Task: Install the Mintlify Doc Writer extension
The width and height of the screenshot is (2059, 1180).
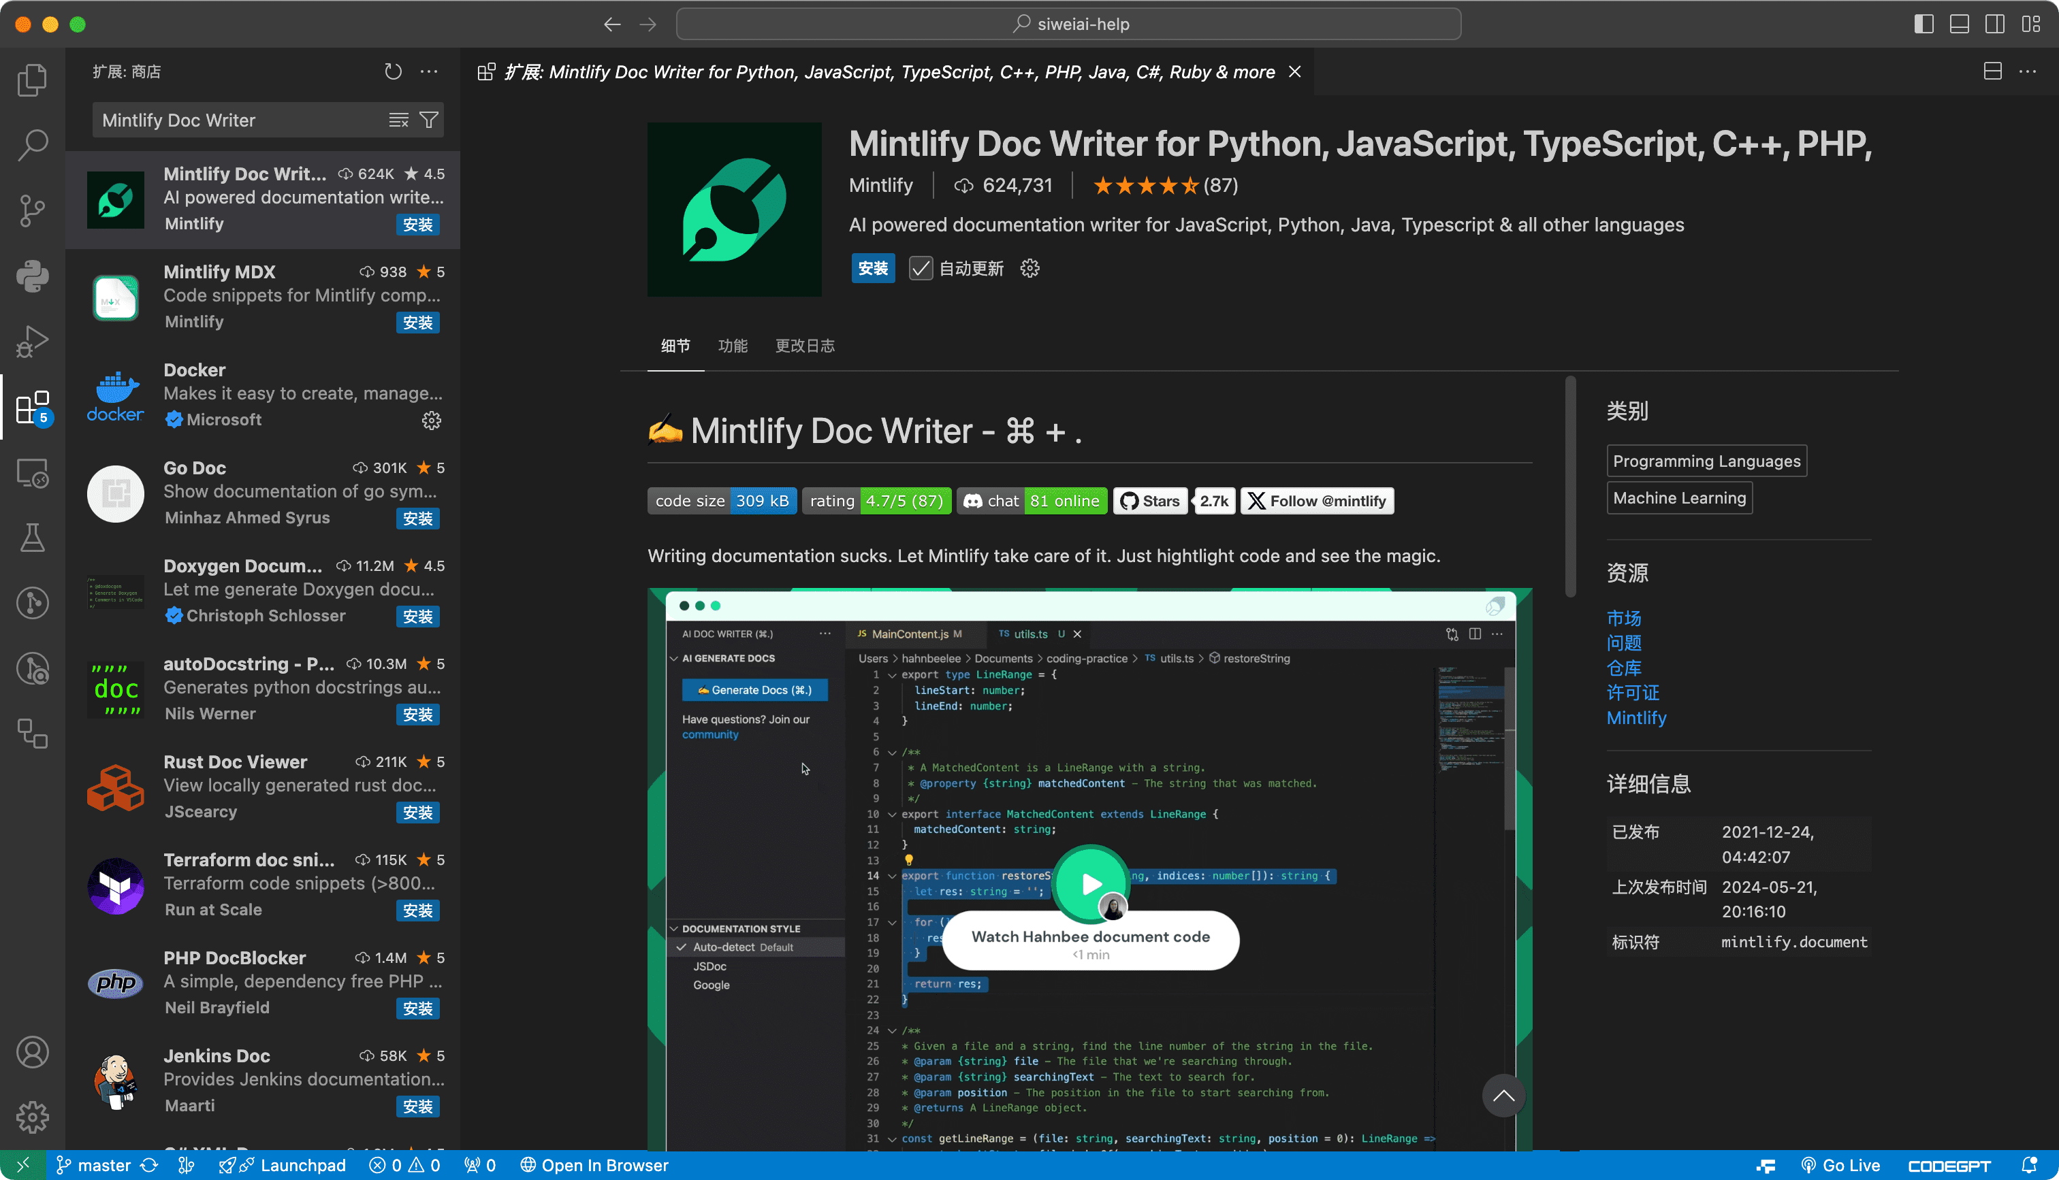Action: 873,267
